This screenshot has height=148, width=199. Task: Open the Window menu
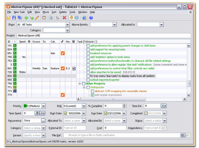[82, 12]
